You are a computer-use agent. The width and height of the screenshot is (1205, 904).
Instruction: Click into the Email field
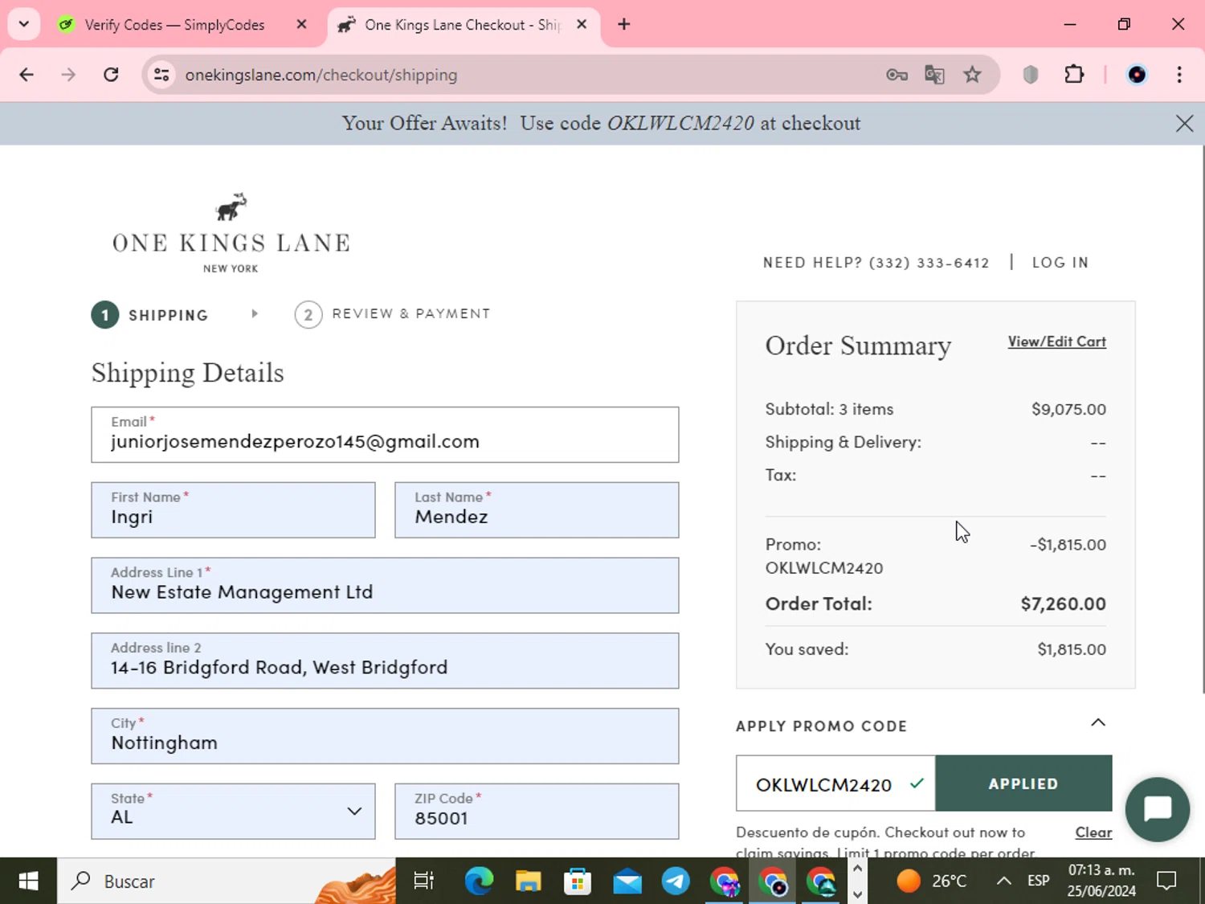pos(385,435)
